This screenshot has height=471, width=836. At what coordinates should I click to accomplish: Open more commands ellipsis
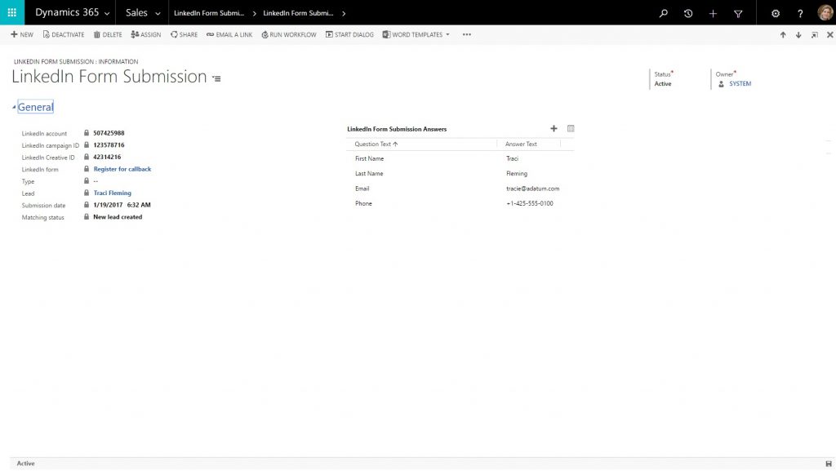click(466, 34)
